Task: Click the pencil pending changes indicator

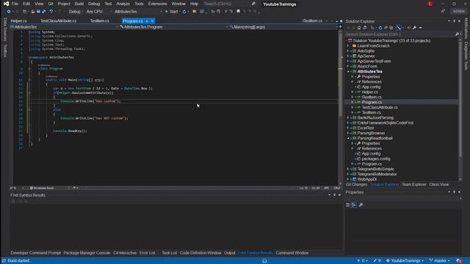Action: tap(377, 261)
